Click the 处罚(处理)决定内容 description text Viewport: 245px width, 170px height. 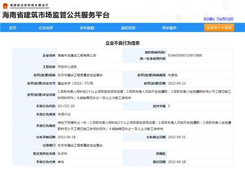point(144,95)
